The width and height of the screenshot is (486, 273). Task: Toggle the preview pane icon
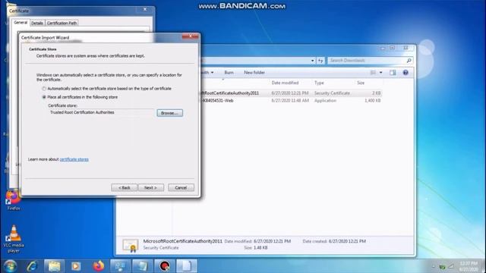point(393,73)
